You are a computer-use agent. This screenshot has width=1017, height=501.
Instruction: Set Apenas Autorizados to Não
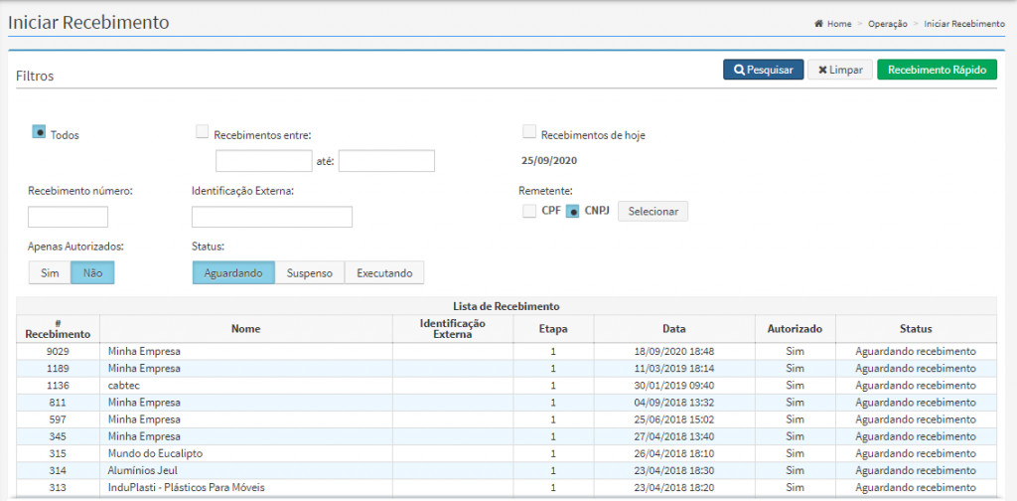coord(92,273)
